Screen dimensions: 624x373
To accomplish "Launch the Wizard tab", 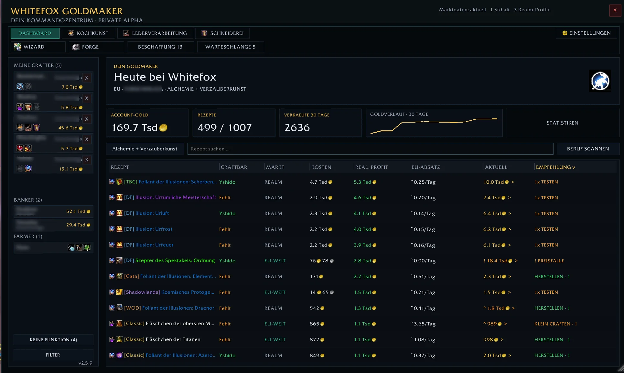I will 38,47.
